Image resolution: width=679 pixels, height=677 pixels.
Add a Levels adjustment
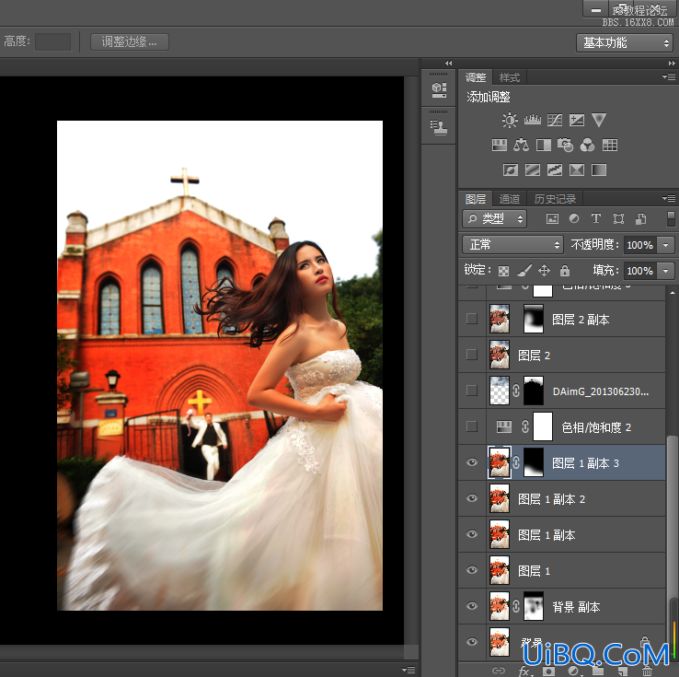point(532,120)
